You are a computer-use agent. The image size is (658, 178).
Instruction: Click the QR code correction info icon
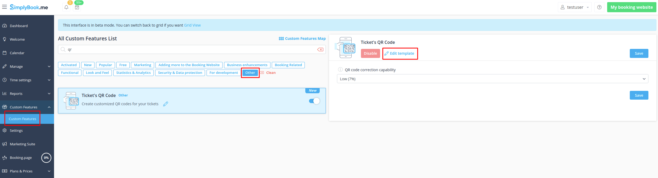(340, 70)
